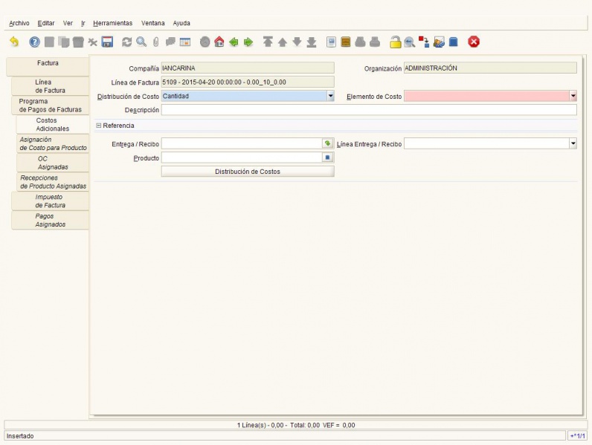The image size is (592, 445).
Task: Open the Archivo menu
Action: 19,23
